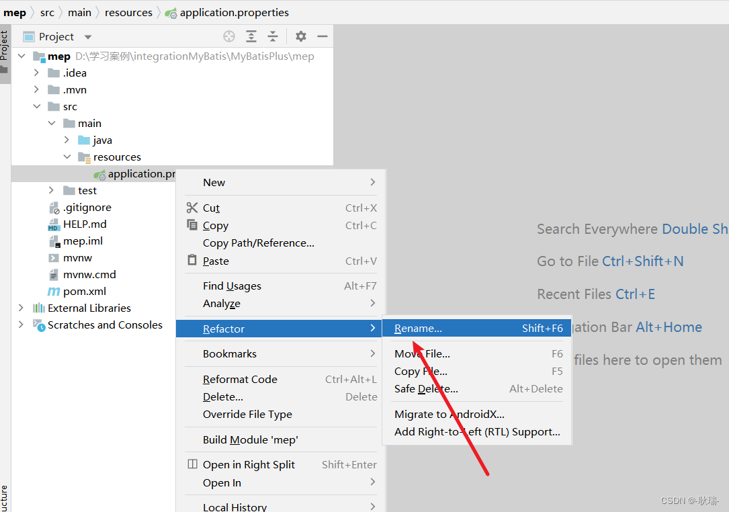The image size is (729, 512).
Task: Select mvnw.cmd in project tree
Action: pyautogui.click(x=89, y=274)
